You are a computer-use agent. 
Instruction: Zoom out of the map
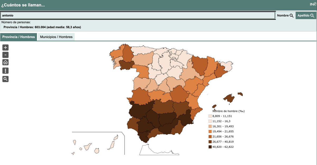pyautogui.click(x=6, y=55)
